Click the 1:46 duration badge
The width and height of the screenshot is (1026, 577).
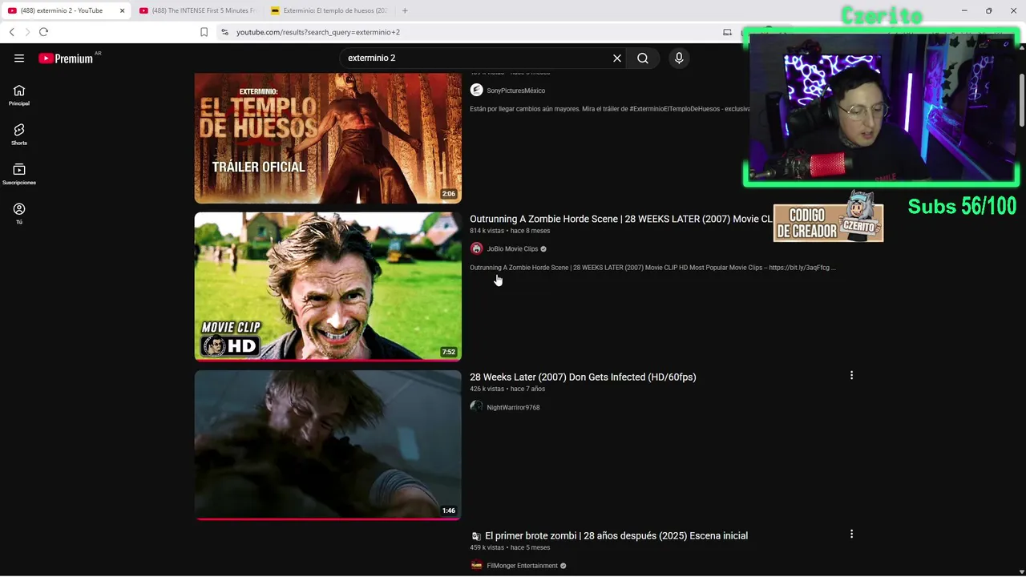448,510
